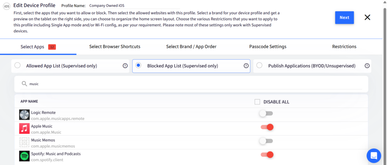Image resolution: width=387 pixels, height=165 pixels.
Task: Toggle blocking for Music Memos
Action: 266,141
